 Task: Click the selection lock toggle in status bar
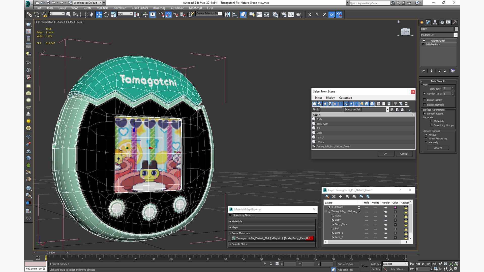tap(271, 264)
